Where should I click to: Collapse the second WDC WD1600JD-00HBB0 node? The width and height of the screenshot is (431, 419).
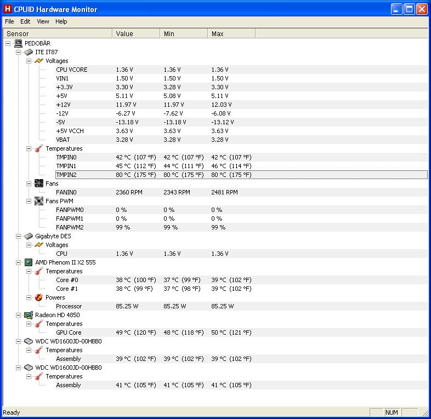pyautogui.click(x=19, y=368)
